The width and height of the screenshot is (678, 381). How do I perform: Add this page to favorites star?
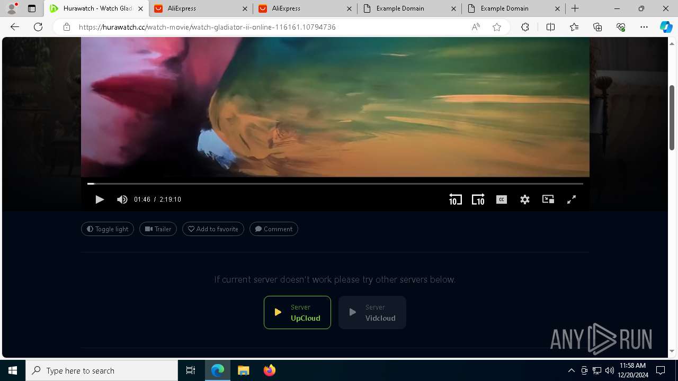point(497,27)
